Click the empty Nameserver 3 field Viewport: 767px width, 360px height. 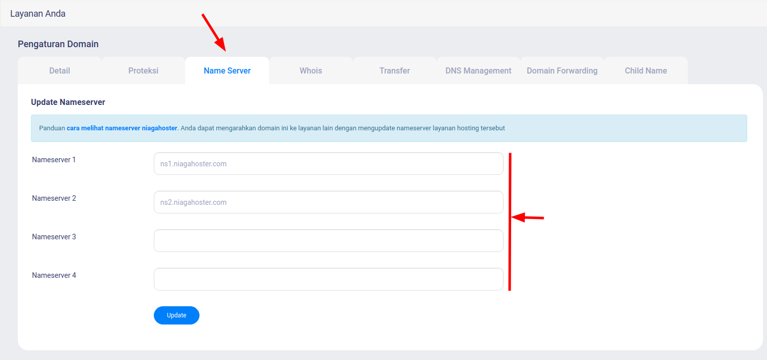pos(328,240)
